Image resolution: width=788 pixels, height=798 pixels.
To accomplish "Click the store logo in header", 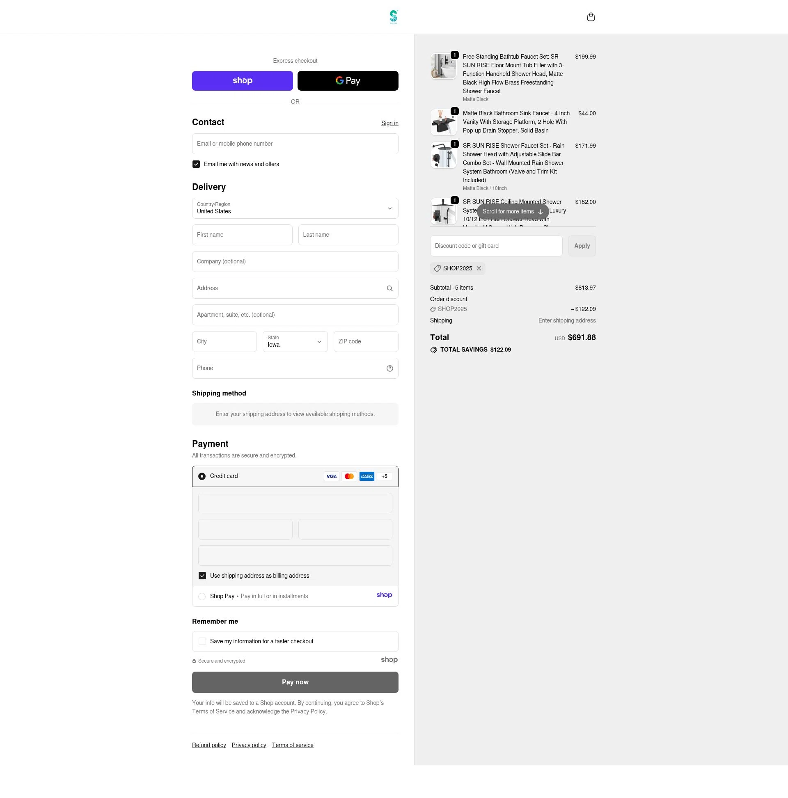I will click(x=393, y=17).
